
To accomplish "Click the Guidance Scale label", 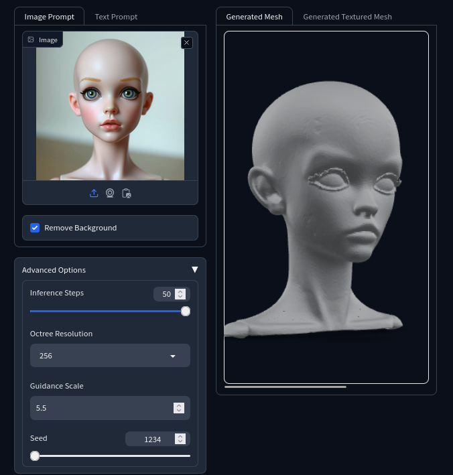I will pyautogui.click(x=57, y=386).
